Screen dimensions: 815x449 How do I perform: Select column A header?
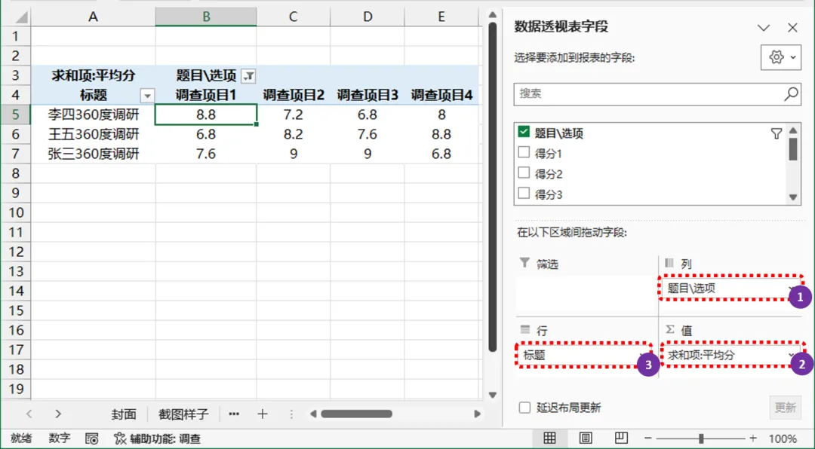click(x=93, y=17)
